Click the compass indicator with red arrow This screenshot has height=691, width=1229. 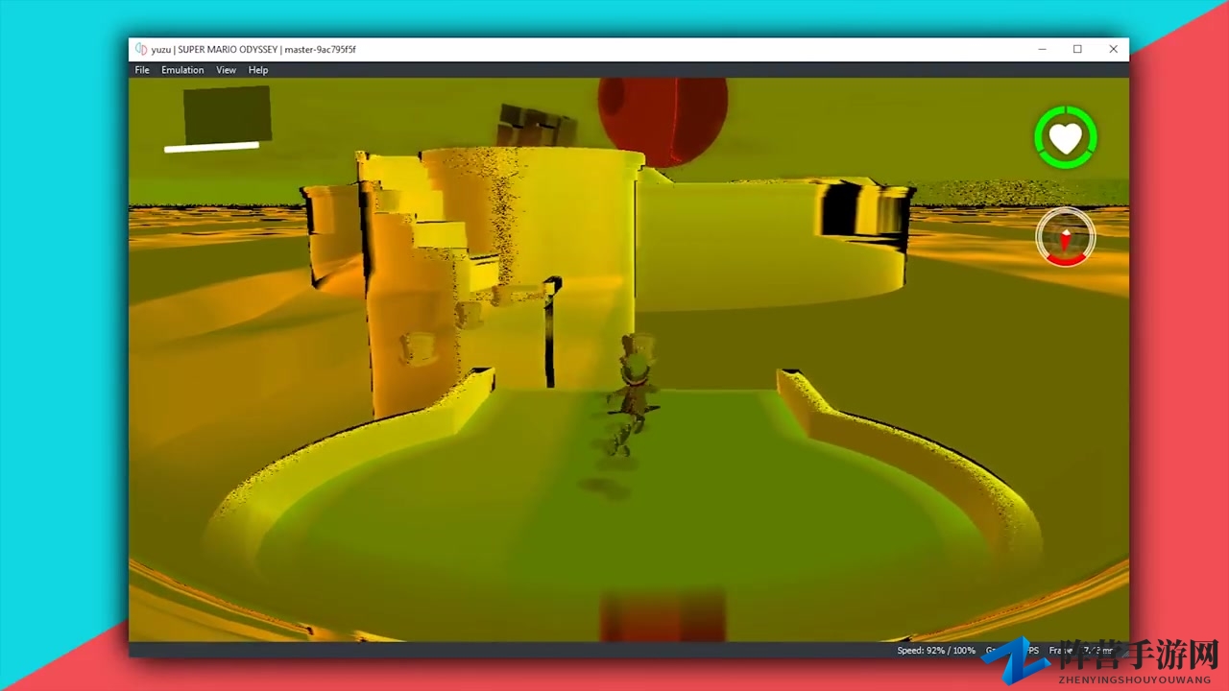coord(1066,236)
